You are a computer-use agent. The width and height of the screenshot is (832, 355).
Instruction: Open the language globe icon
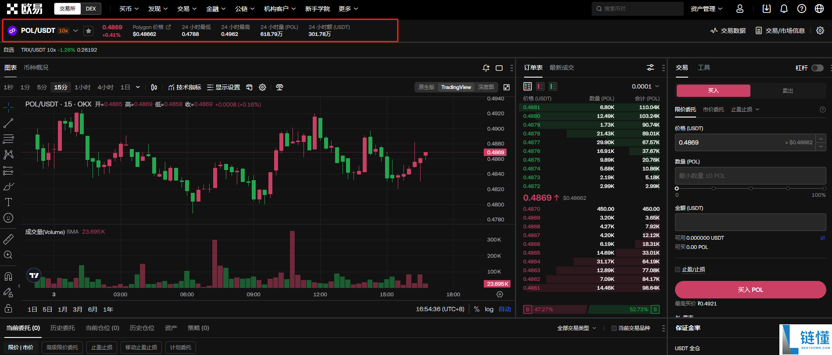click(819, 9)
